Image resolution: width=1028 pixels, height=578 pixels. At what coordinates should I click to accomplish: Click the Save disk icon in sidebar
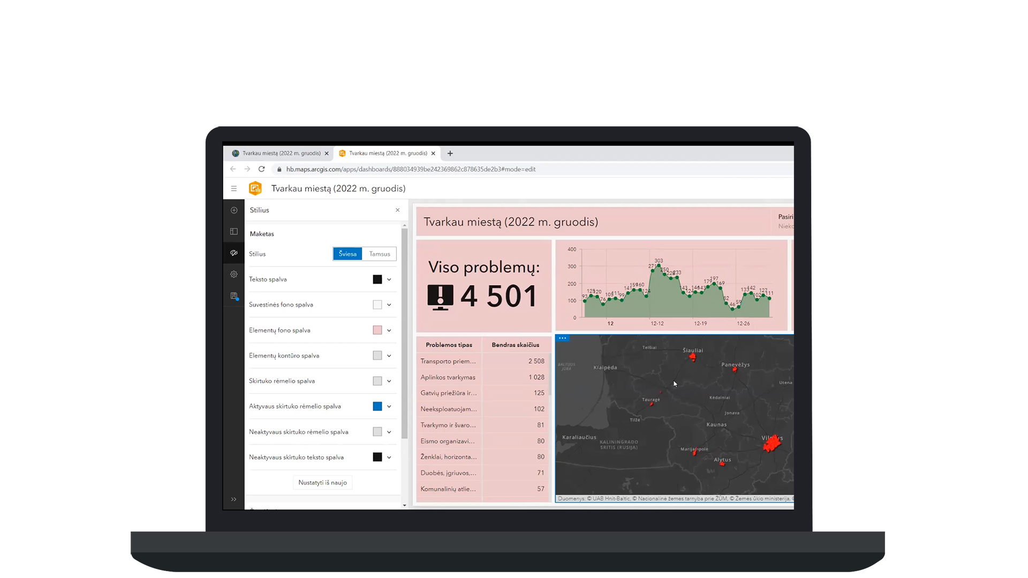[234, 296]
